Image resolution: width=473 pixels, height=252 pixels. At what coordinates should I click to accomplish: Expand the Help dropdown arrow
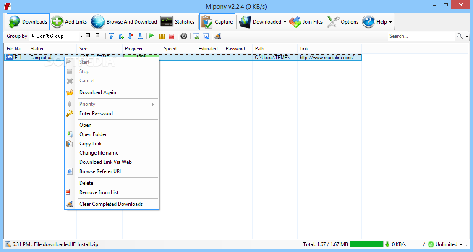click(x=390, y=22)
